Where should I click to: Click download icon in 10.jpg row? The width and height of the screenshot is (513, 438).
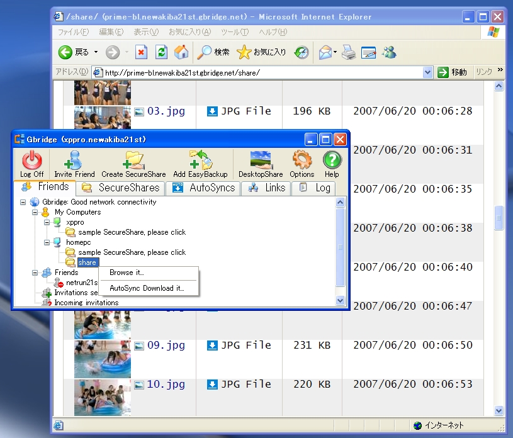(212, 385)
